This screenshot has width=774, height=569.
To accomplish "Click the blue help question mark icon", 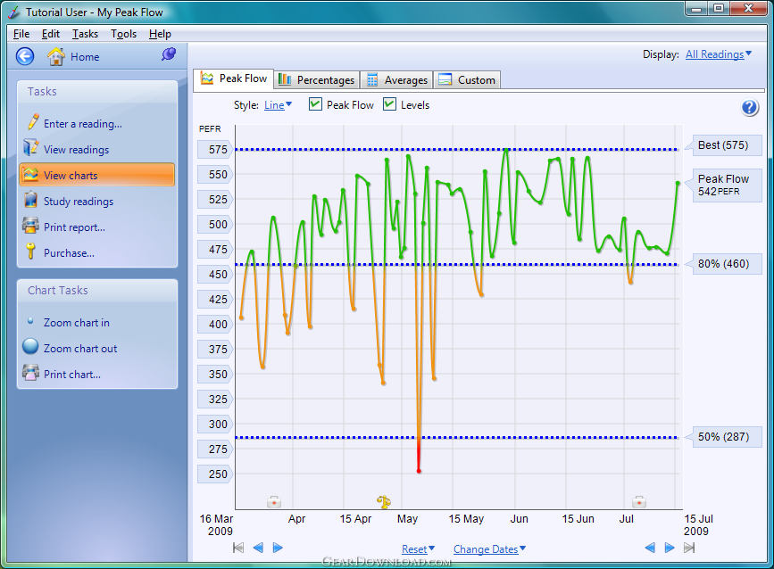I will click(x=749, y=107).
